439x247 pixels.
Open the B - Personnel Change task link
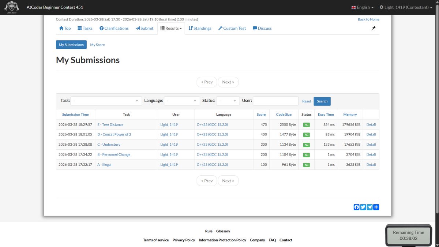coord(114,154)
